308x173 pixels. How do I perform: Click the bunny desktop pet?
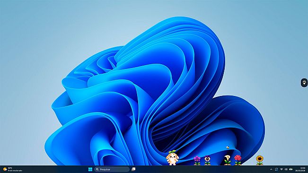[172, 158]
